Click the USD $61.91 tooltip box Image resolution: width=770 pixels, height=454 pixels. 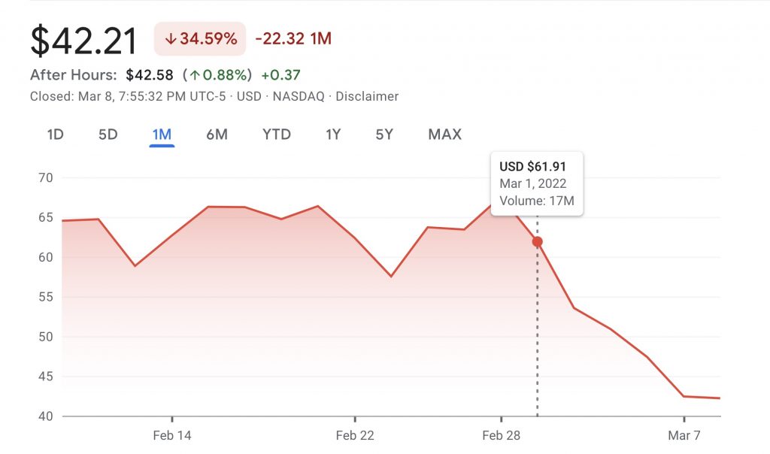pyautogui.click(x=537, y=183)
